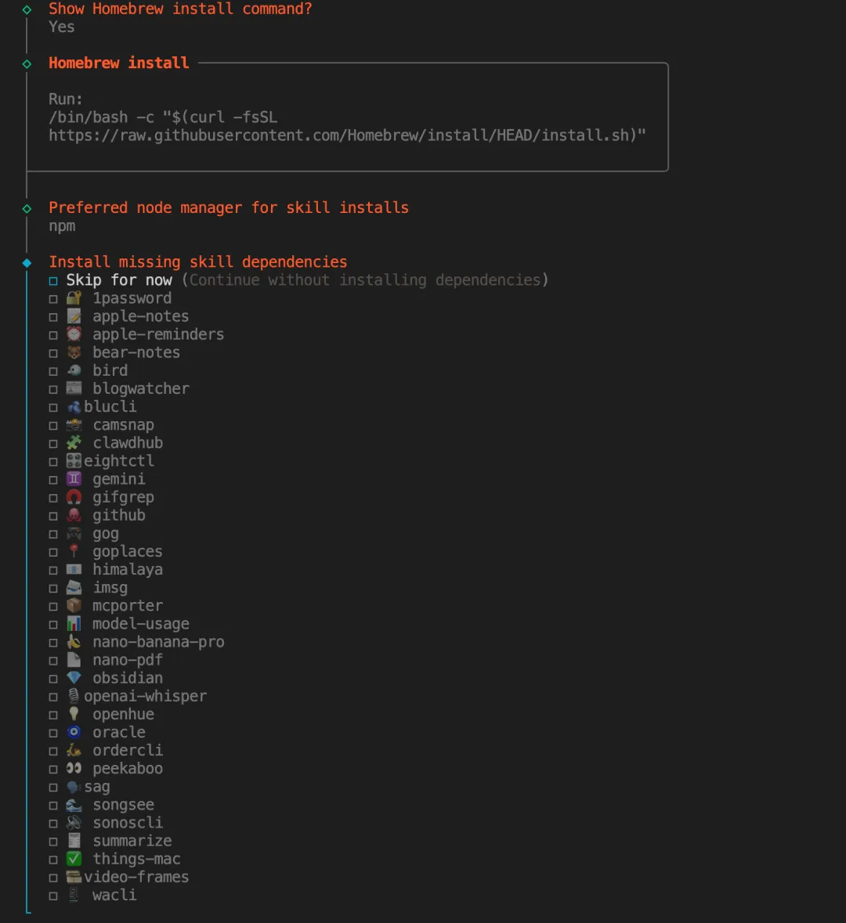Click the bear icon beside bear-notes
The height and width of the screenshot is (923, 846).
74,352
